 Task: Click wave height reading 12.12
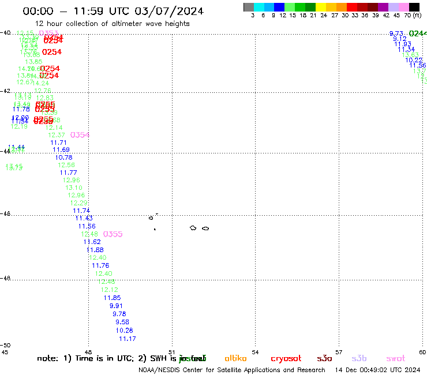coord(110,290)
